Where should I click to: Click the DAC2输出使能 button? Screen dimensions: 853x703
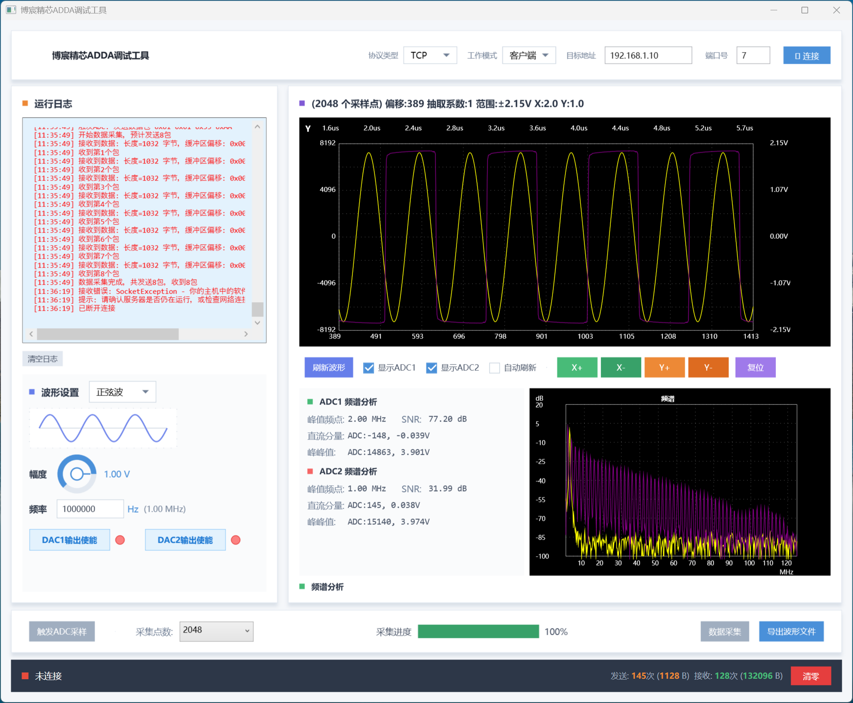click(185, 540)
